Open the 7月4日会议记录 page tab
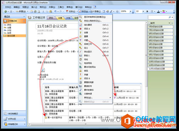This screenshot has width=179, height=131. coord(160,27)
